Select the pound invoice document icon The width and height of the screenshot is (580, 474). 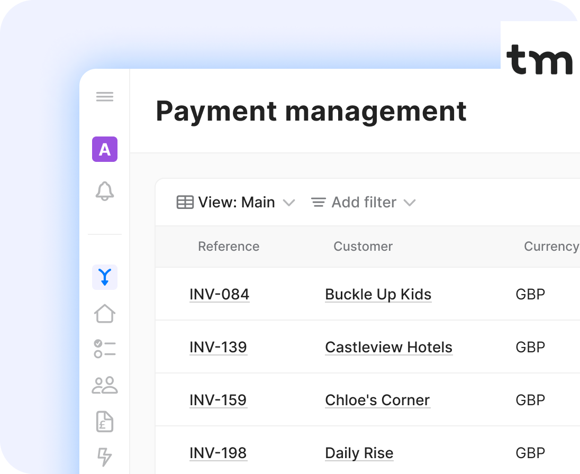click(x=105, y=422)
